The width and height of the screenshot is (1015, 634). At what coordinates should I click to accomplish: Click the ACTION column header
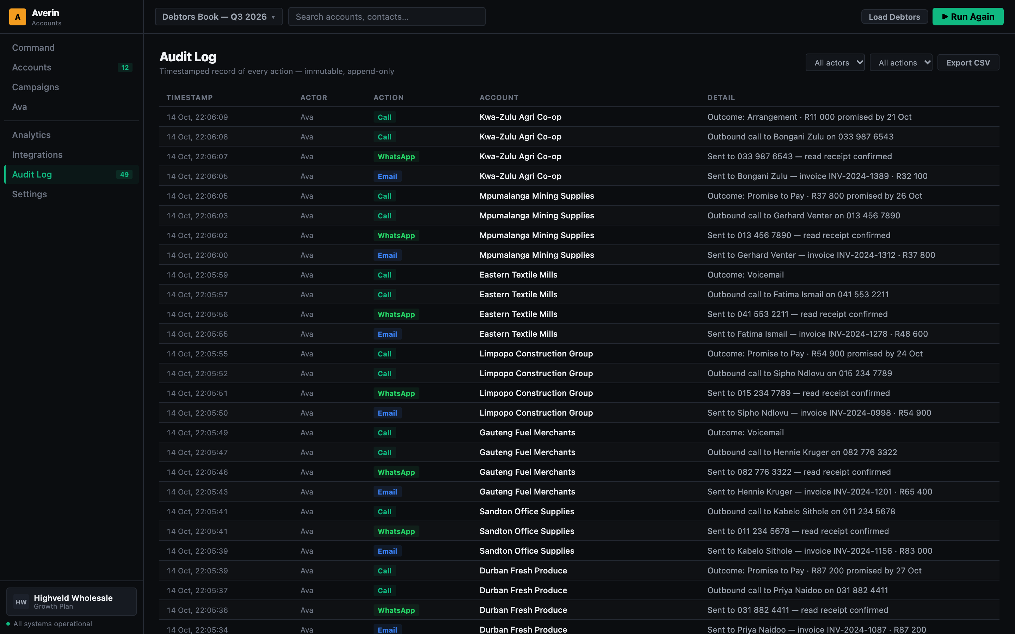[388, 98]
